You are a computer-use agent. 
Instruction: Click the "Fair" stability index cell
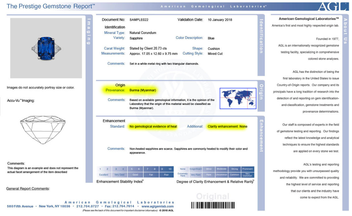(x=151, y=175)
